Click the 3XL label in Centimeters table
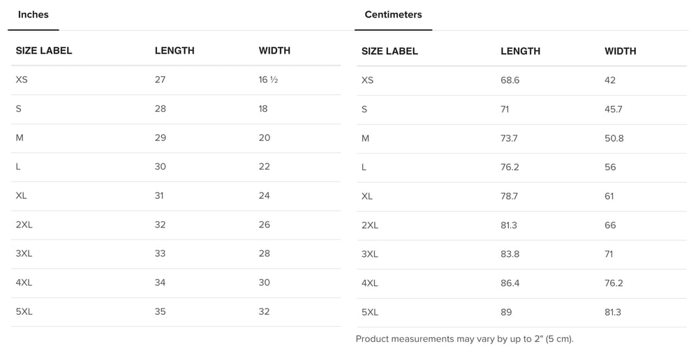 tap(369, 254)
